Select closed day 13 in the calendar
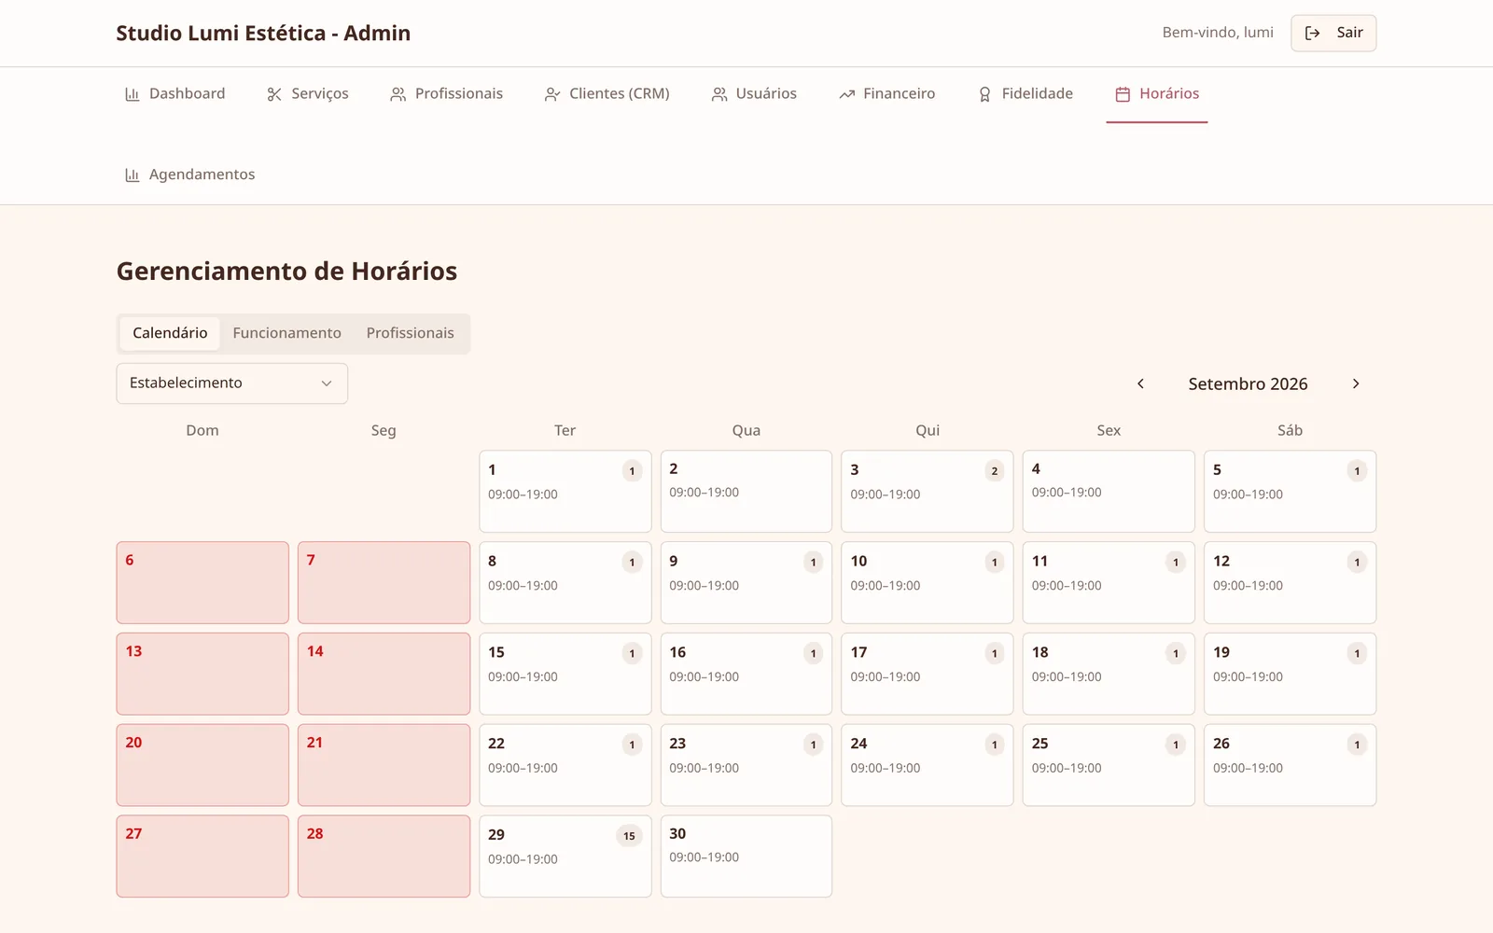The image size is (1493, 933). pyautogui.click(x=202, y=675)
